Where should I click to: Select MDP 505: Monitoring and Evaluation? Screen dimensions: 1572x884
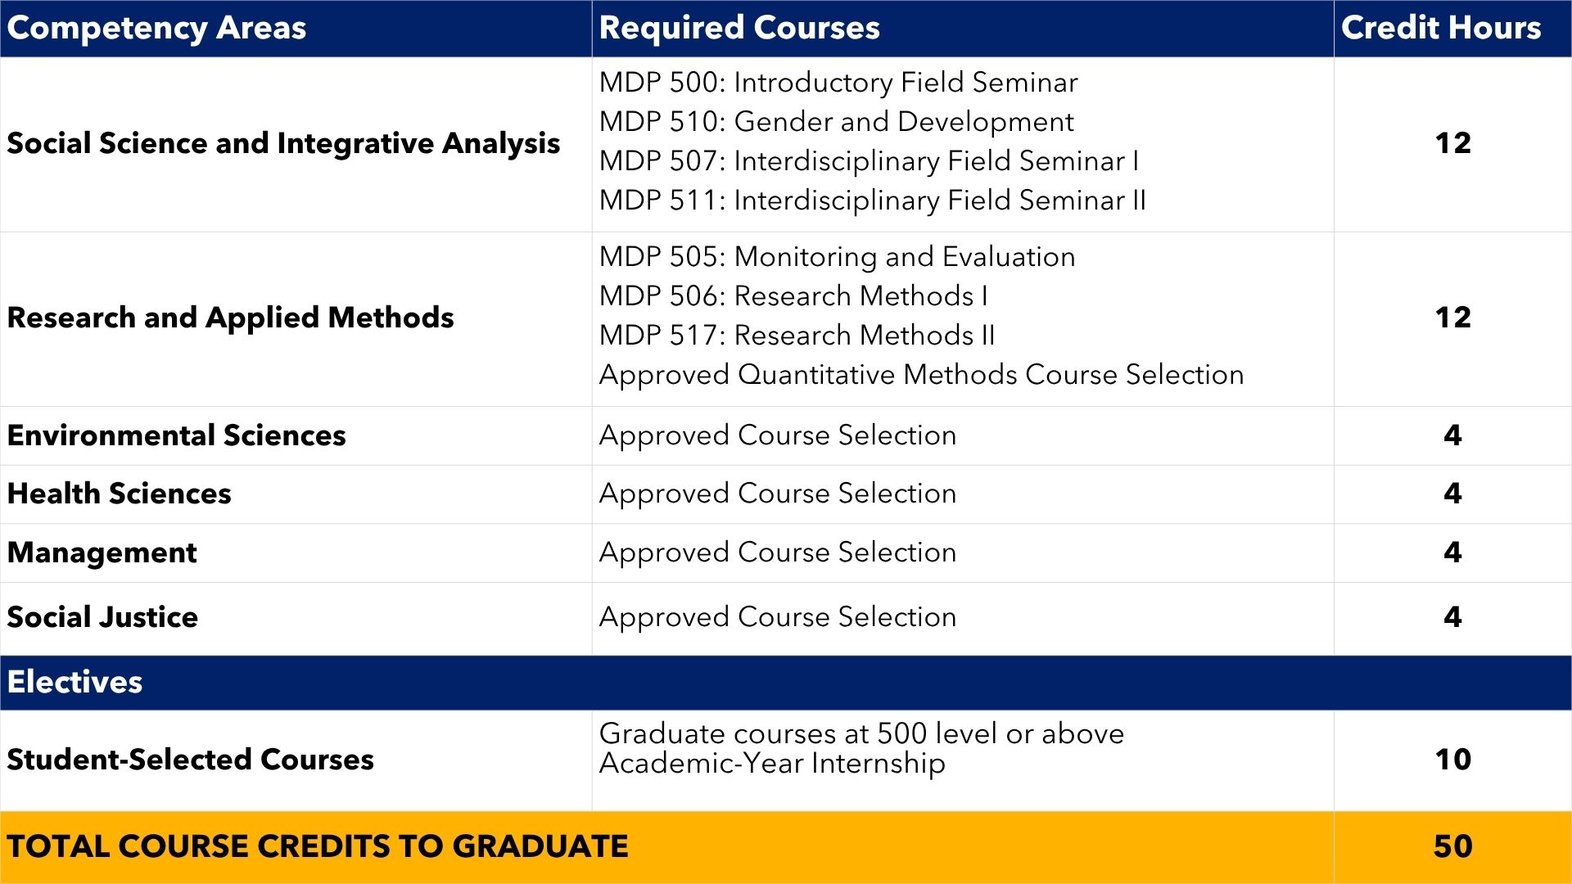[x=837, y=257]
